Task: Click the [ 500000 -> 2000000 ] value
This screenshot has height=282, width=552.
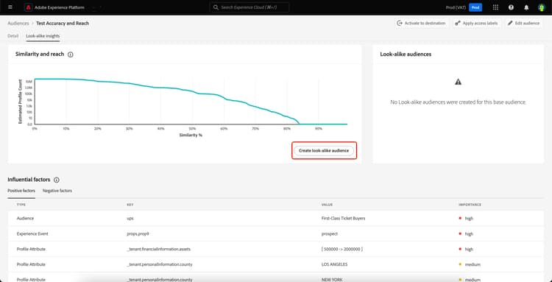Action: point(342,250)
